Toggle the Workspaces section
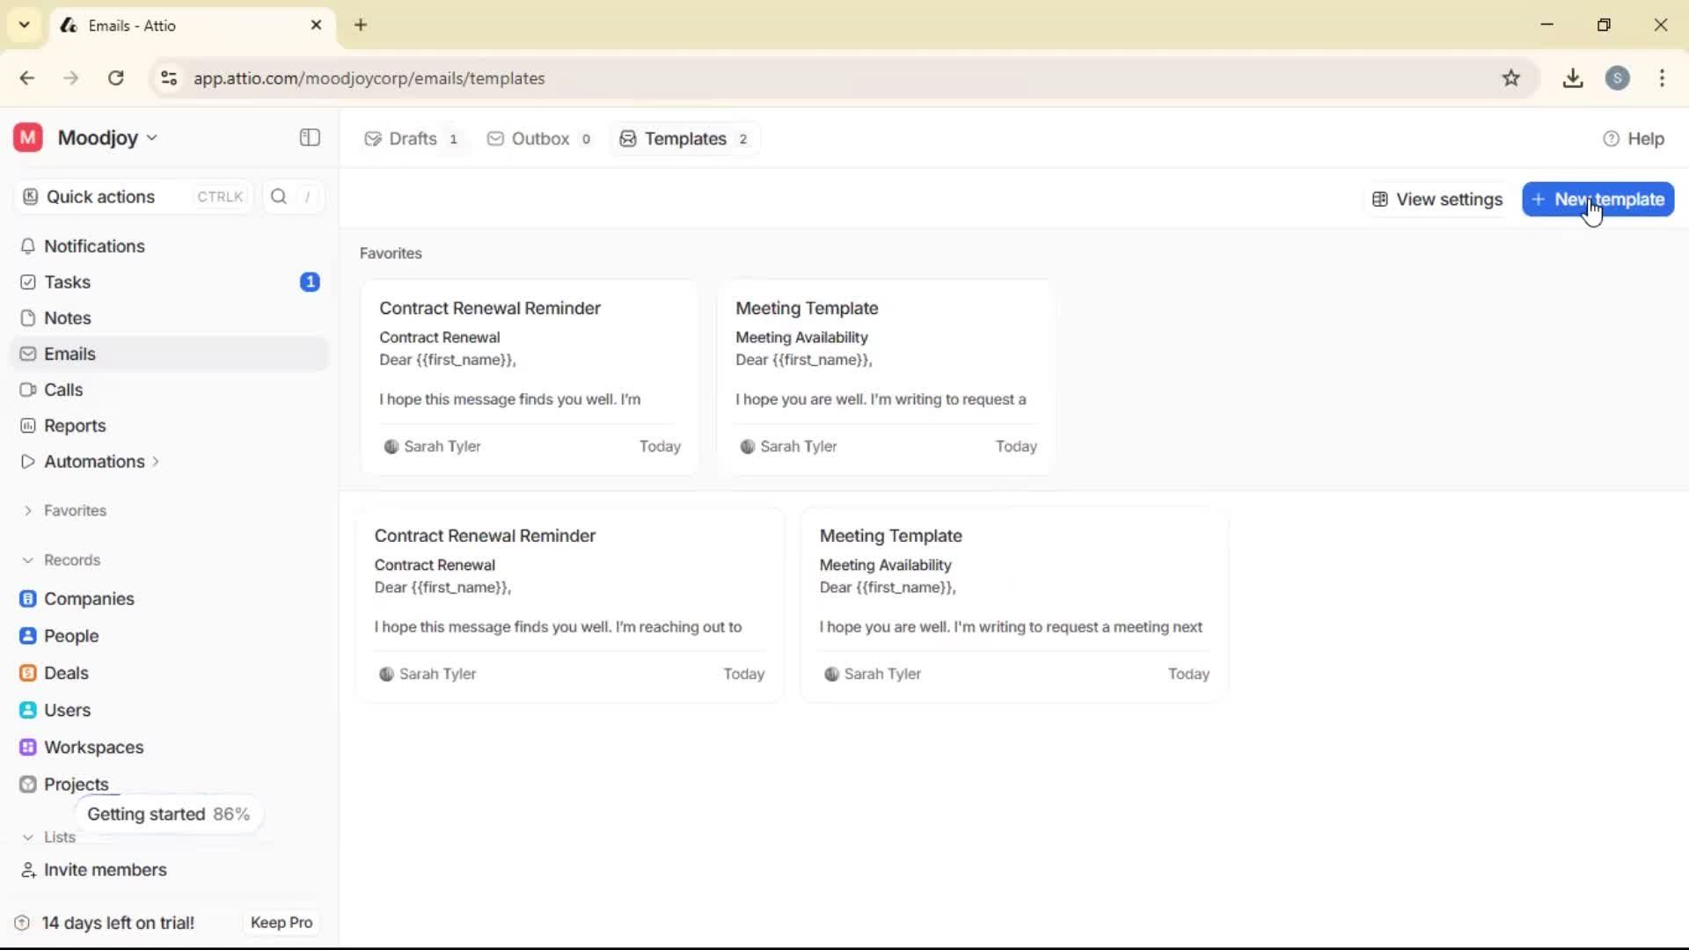 tap(95, 747)
